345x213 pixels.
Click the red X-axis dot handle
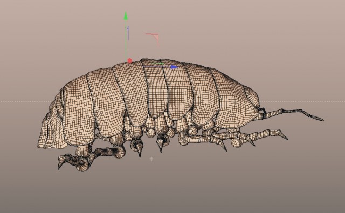tap(130, 60)
